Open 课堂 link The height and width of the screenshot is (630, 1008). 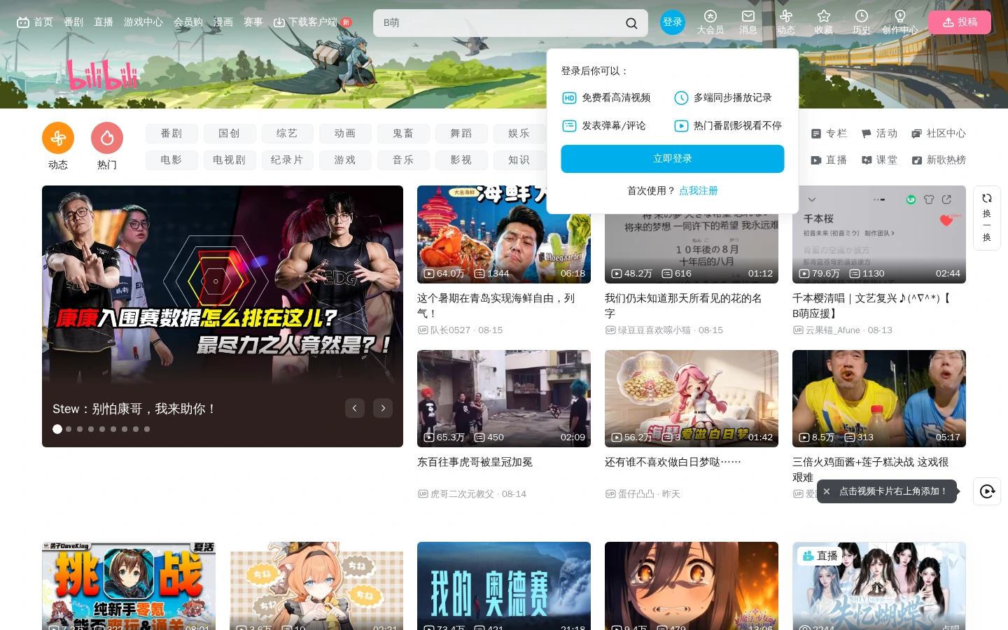point(879,160)
